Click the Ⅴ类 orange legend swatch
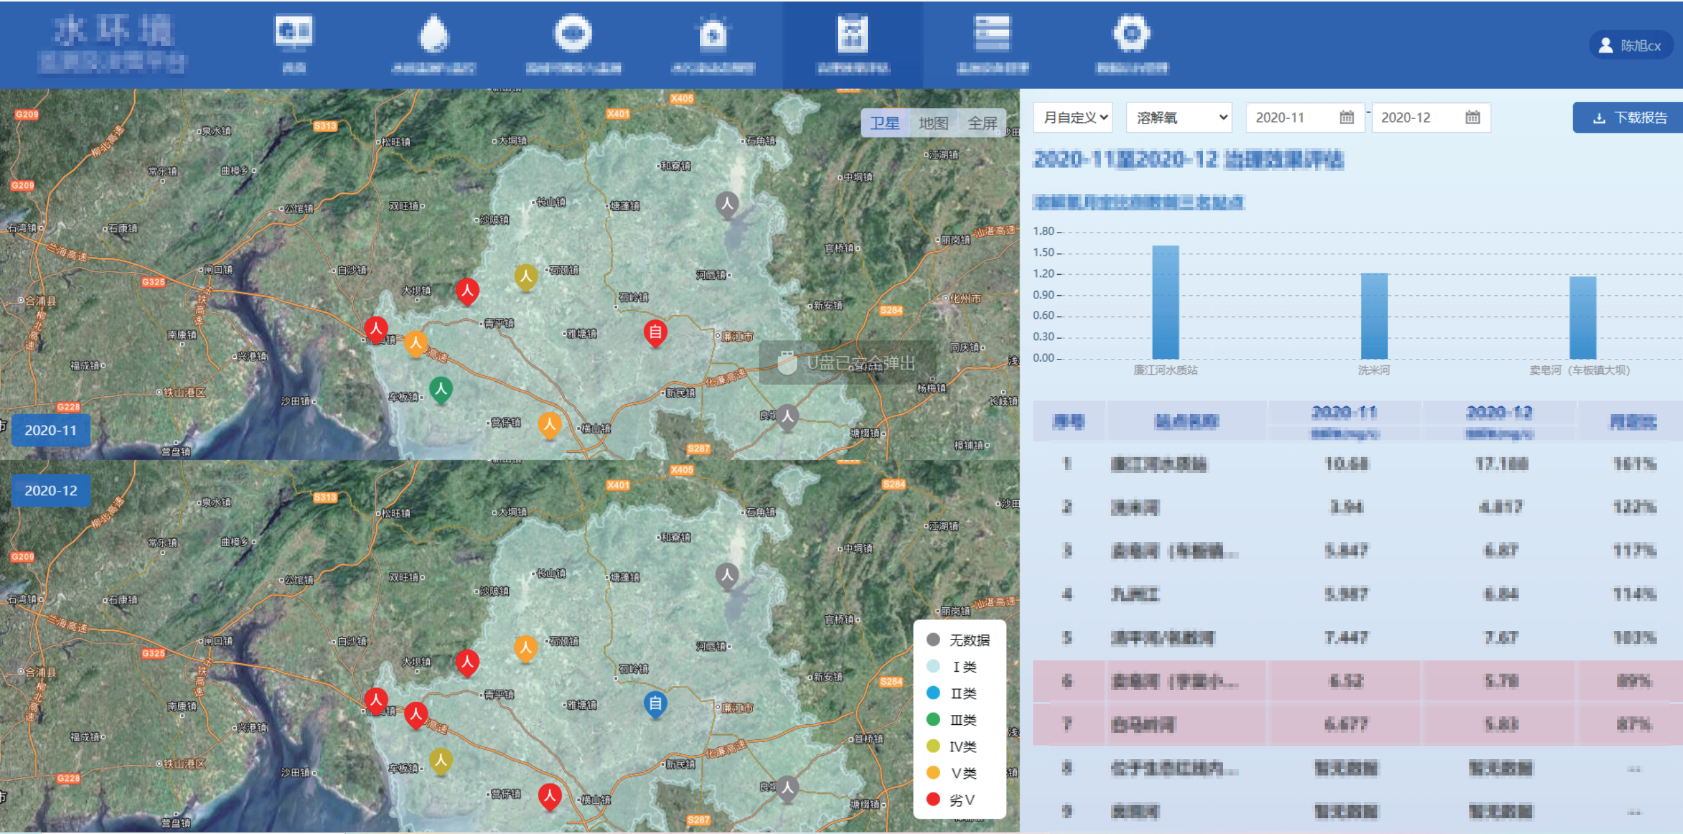The width and height of the screenshot is (1683, 834). tap(933, 773)
